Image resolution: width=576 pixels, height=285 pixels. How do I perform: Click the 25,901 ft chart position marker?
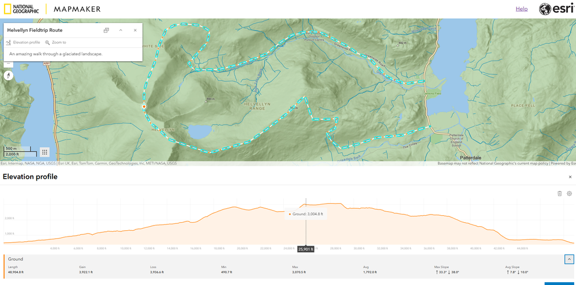(306, 249)
